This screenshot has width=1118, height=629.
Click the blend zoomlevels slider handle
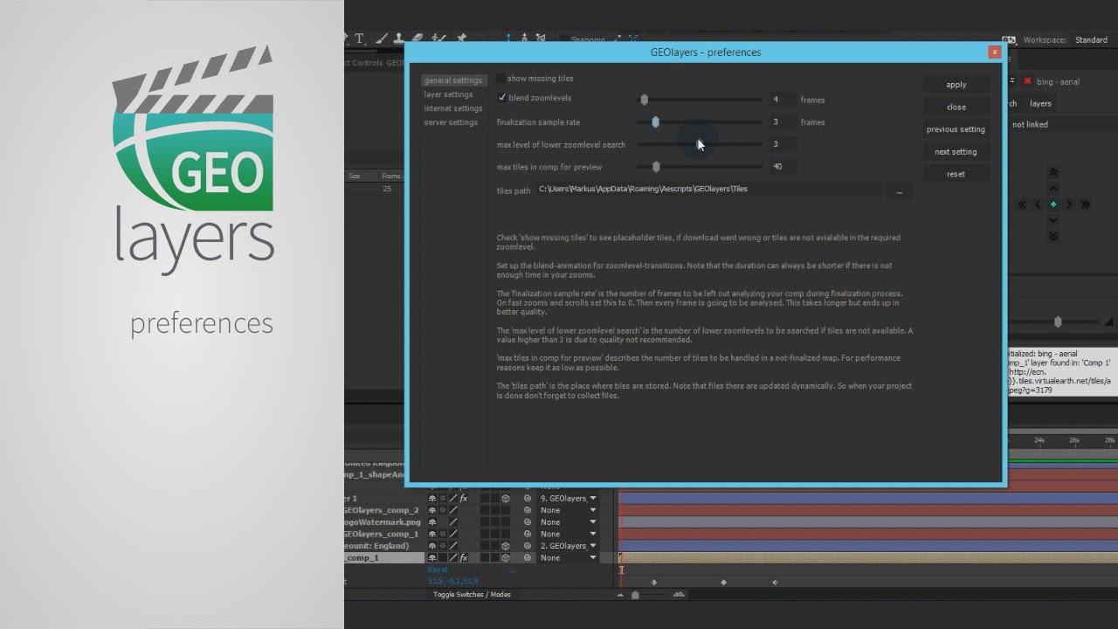tap(645, 100)
